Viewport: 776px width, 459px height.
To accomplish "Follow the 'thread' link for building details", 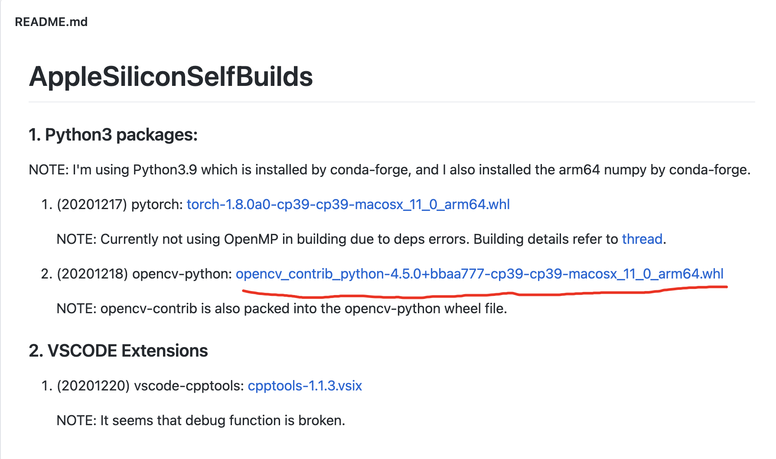I will (x=642, y=239).
